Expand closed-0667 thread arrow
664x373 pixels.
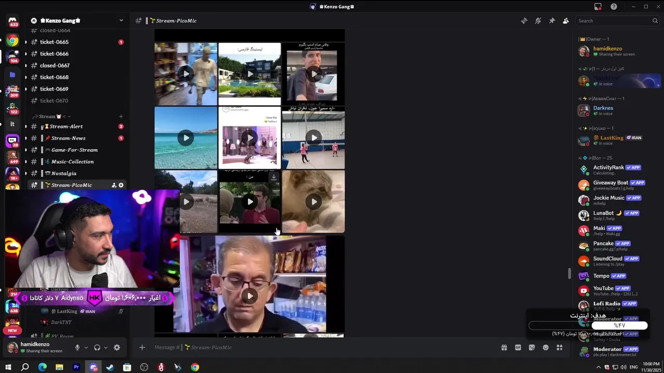(x=25, y=66)
